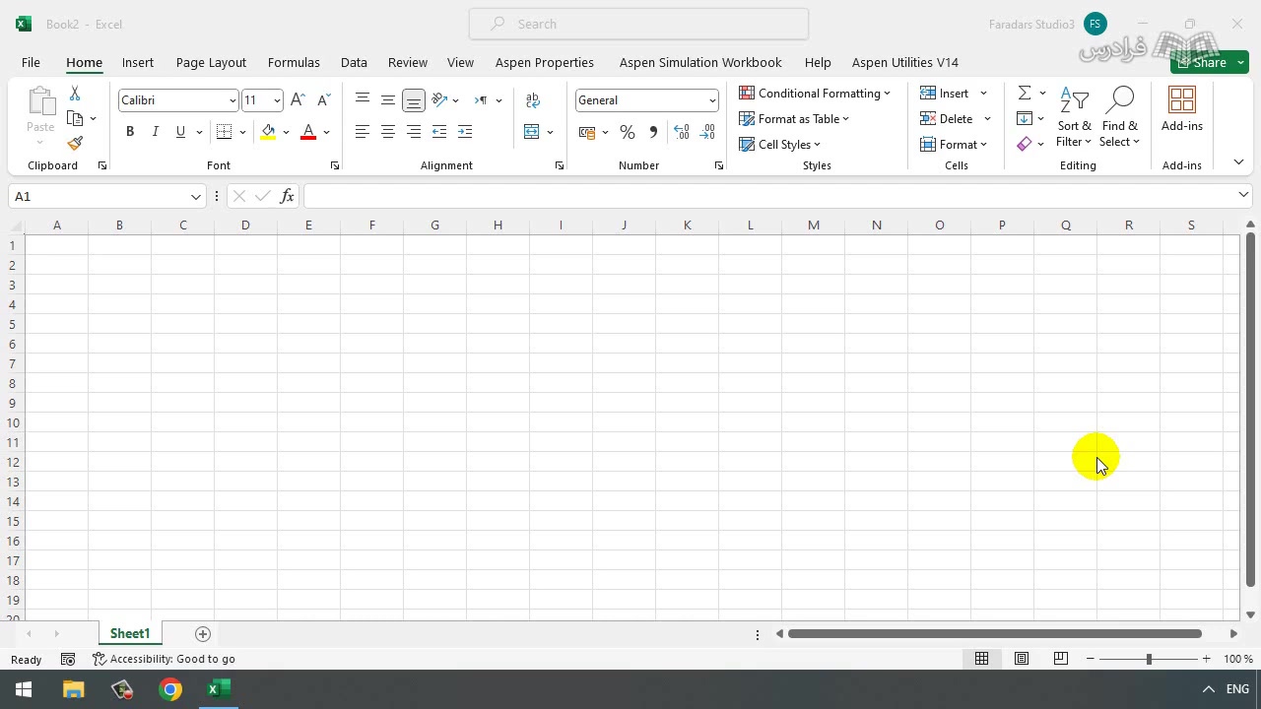The width and height of the screenshot is (1261, 709).
Task: Open the Add-ins button
Action: (1182, 109)
